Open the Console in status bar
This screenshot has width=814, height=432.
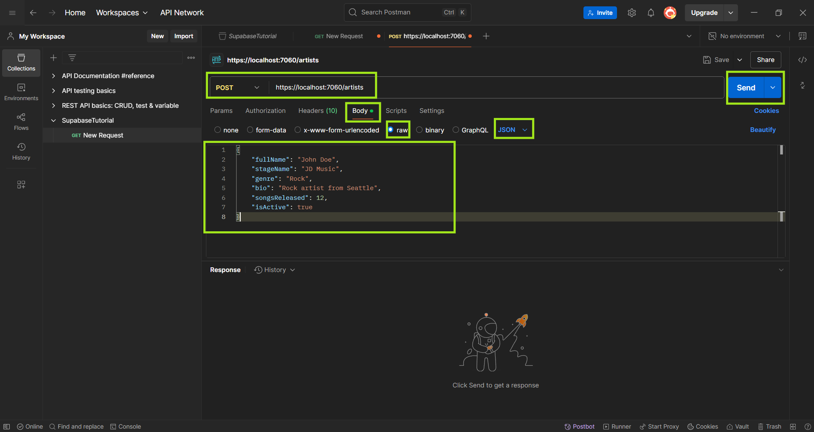tap(126, 426)
